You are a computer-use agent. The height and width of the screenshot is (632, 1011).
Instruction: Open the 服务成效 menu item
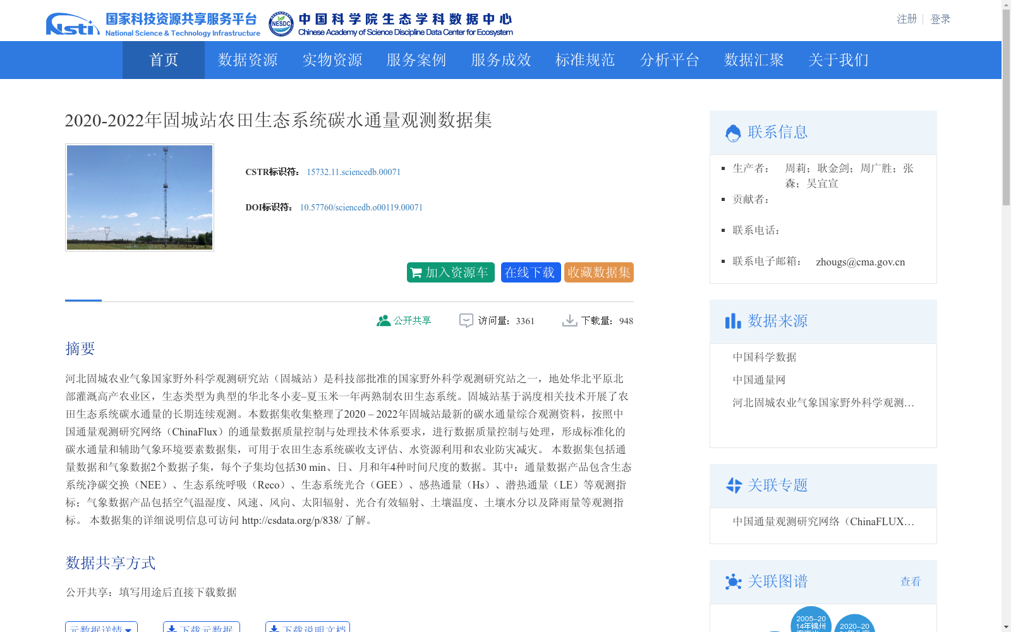[501, 60]
